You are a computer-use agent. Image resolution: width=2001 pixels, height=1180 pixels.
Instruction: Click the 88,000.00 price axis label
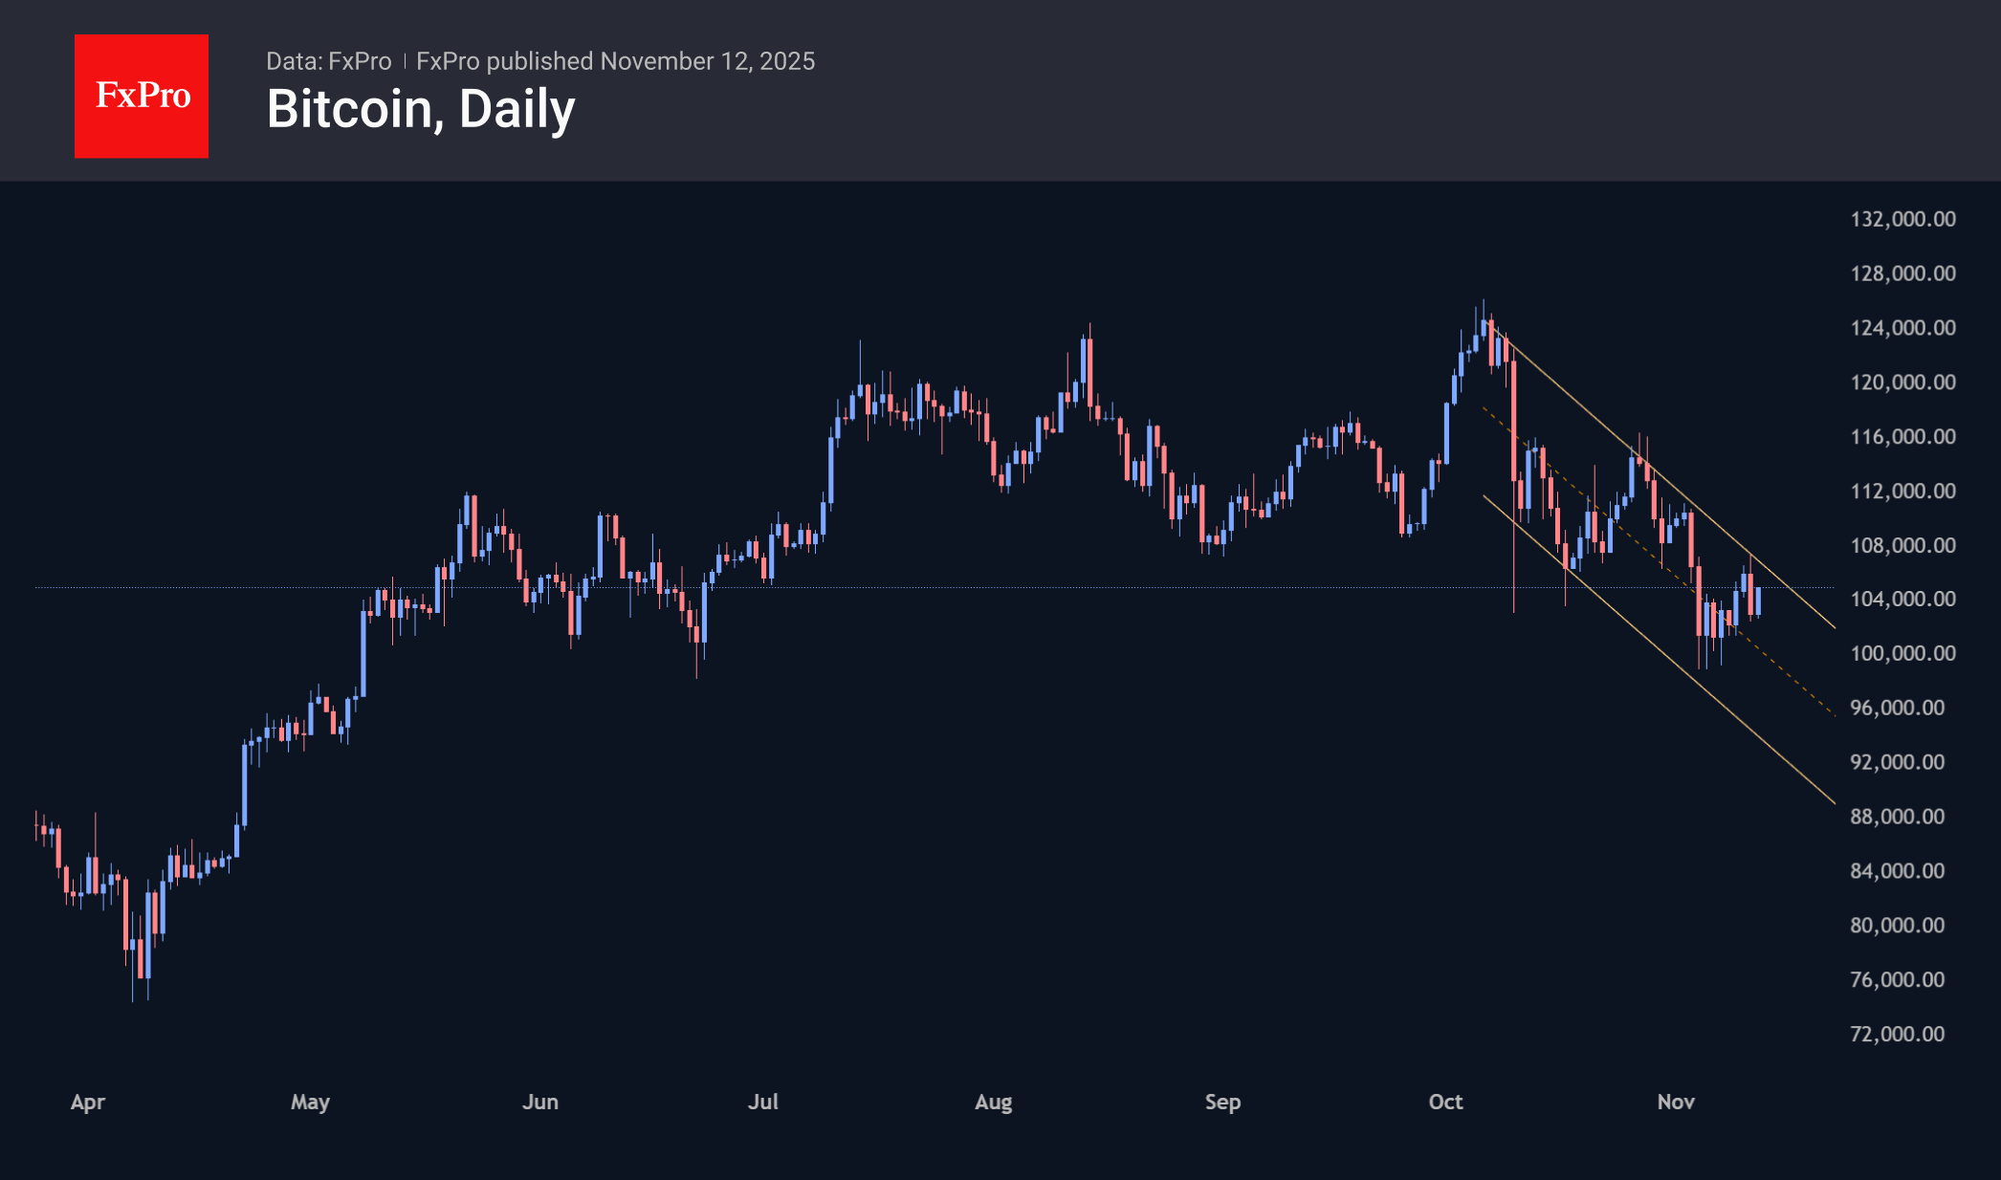[1897, 817]
